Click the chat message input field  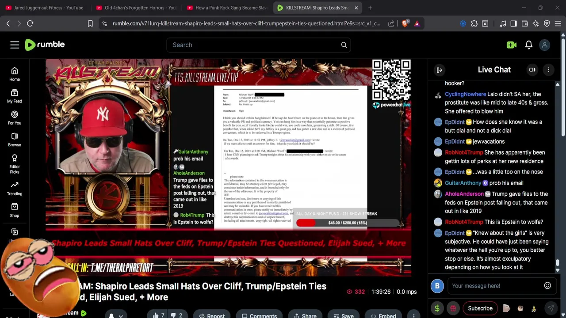[x=495, y=286]
